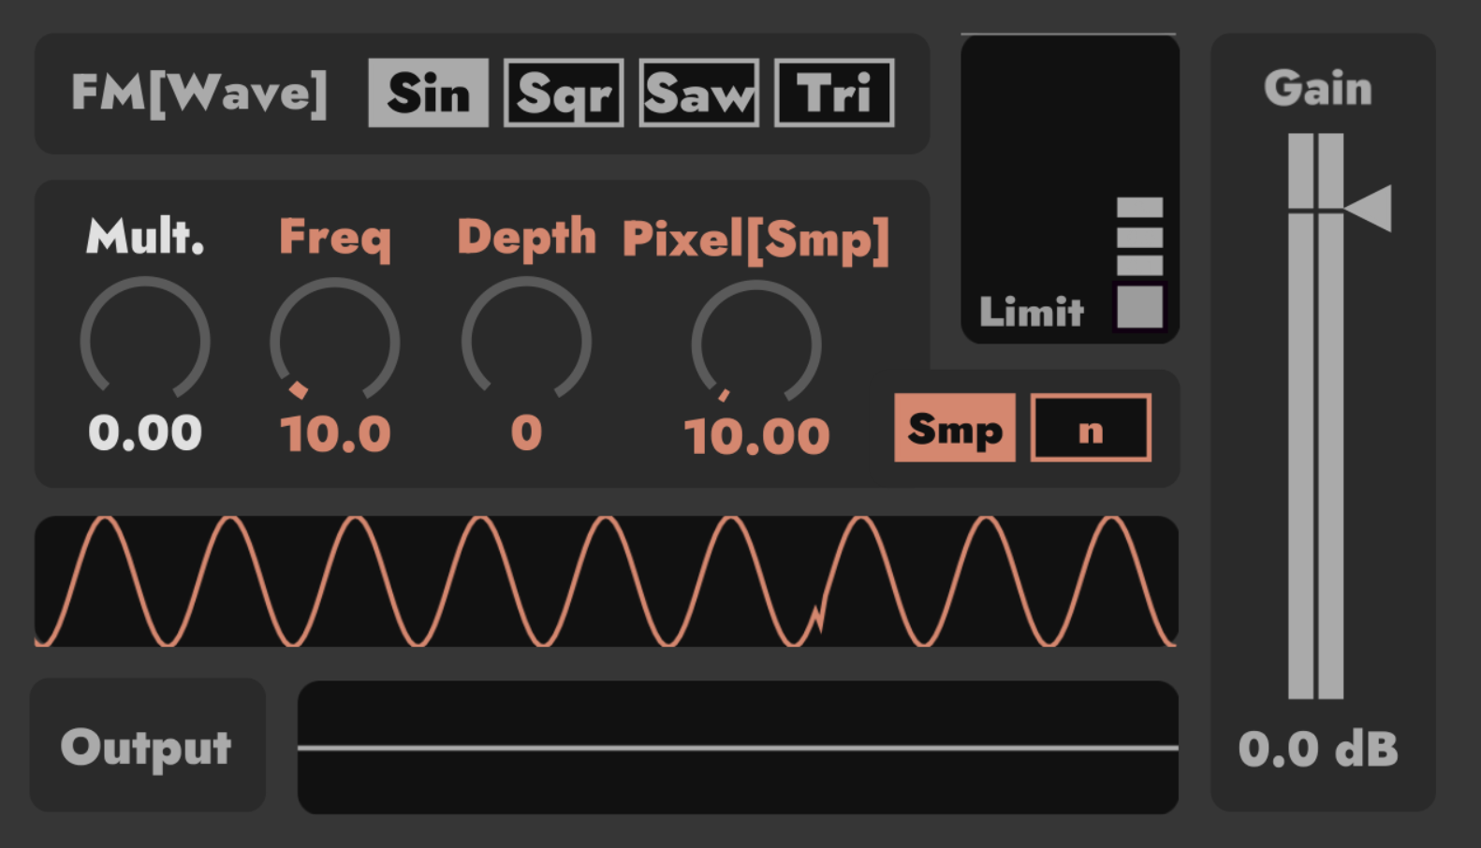
Task: Switch FM wave to Saw
Action: [698, 93]
